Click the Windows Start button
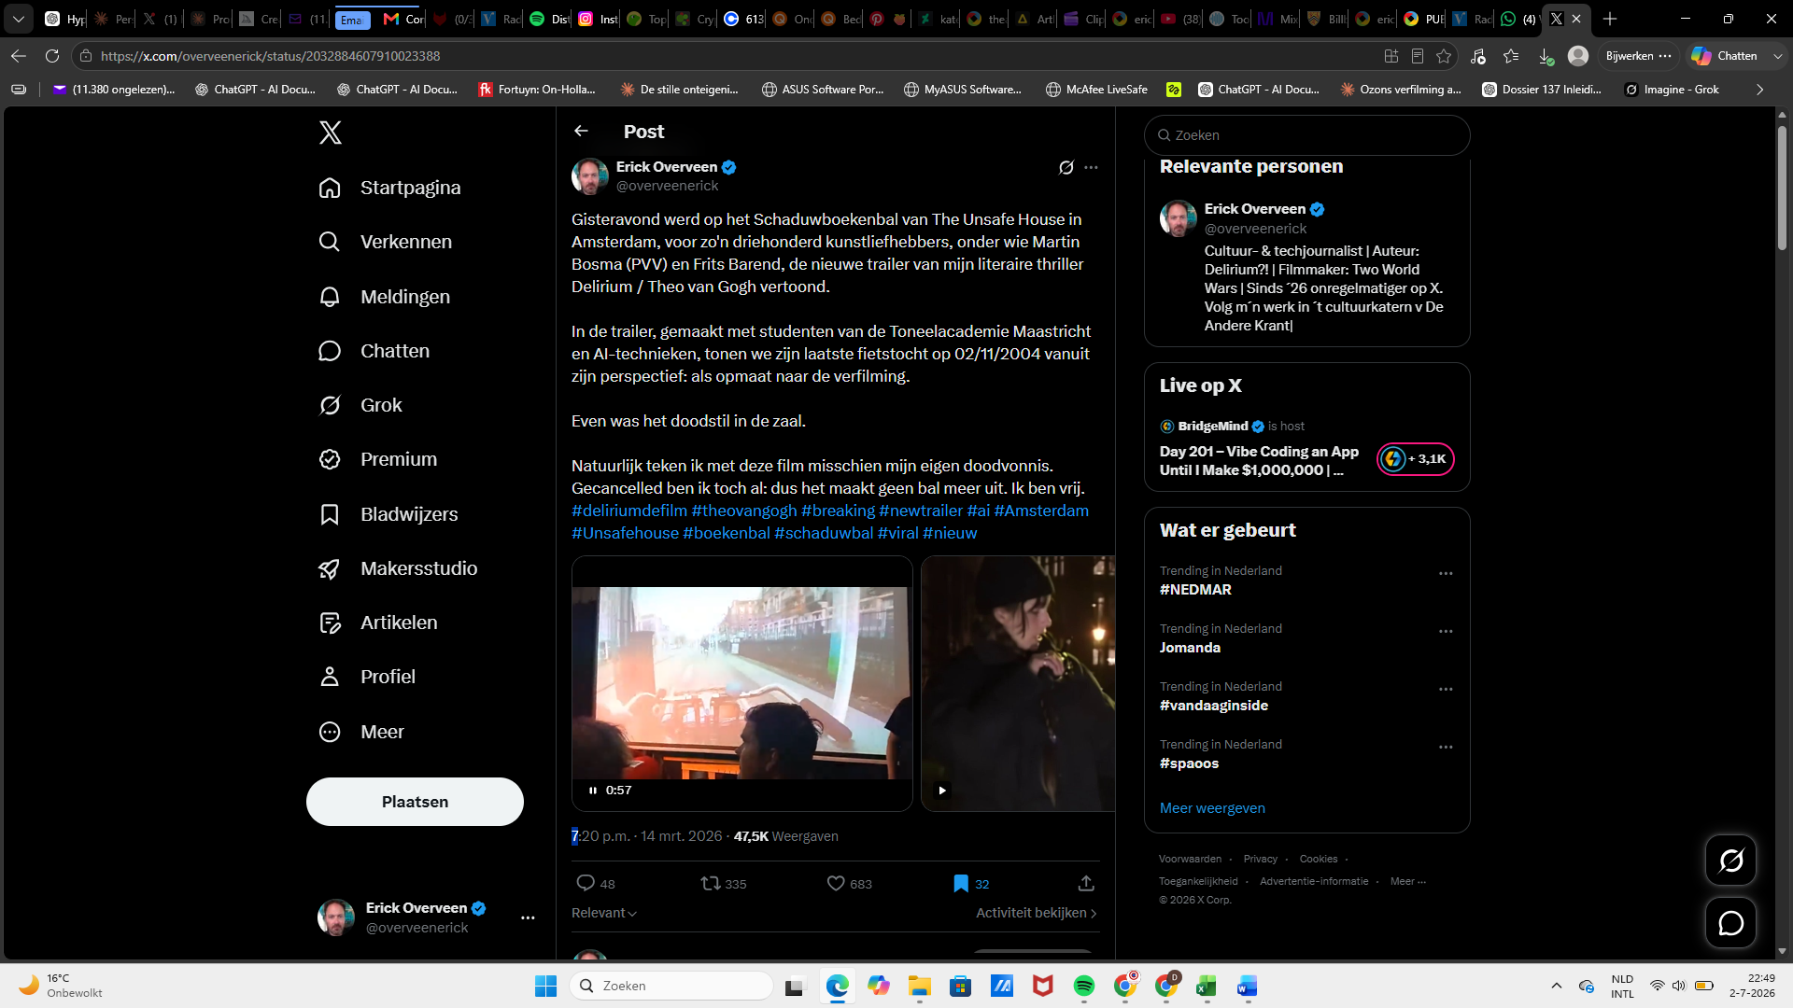This screenshot has width=1793, height=1008. pos(545,986)
